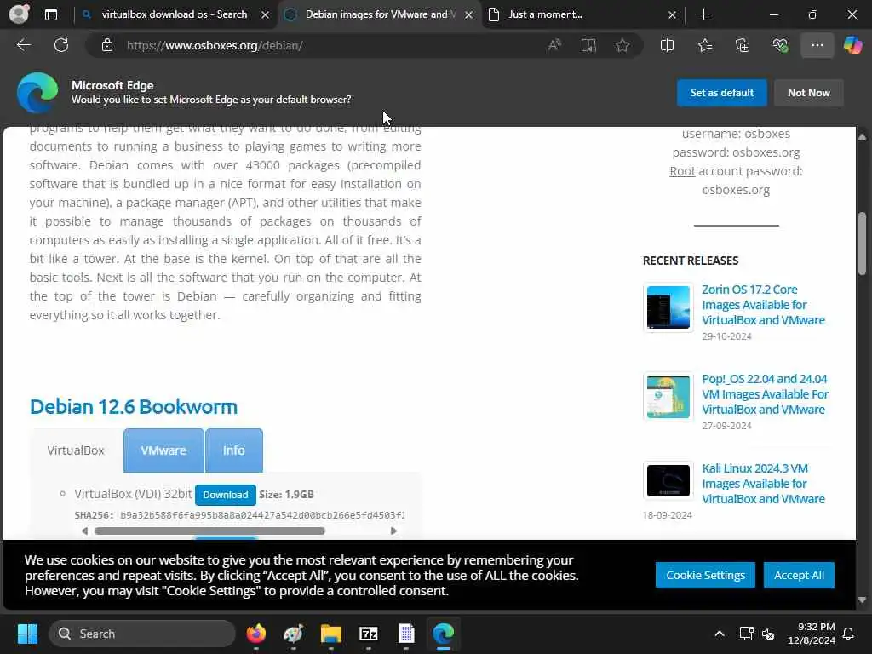Open the split screen icon
Screen dimensions: 872x654
[667, 45]
